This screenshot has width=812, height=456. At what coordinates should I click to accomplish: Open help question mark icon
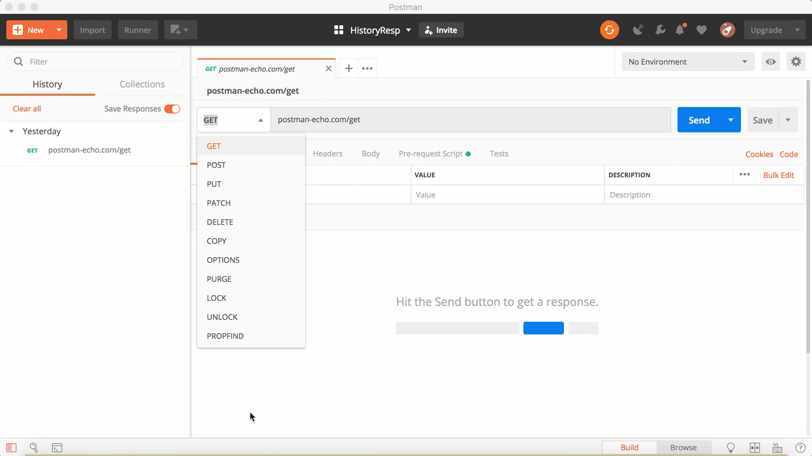(x=801, y=448)
